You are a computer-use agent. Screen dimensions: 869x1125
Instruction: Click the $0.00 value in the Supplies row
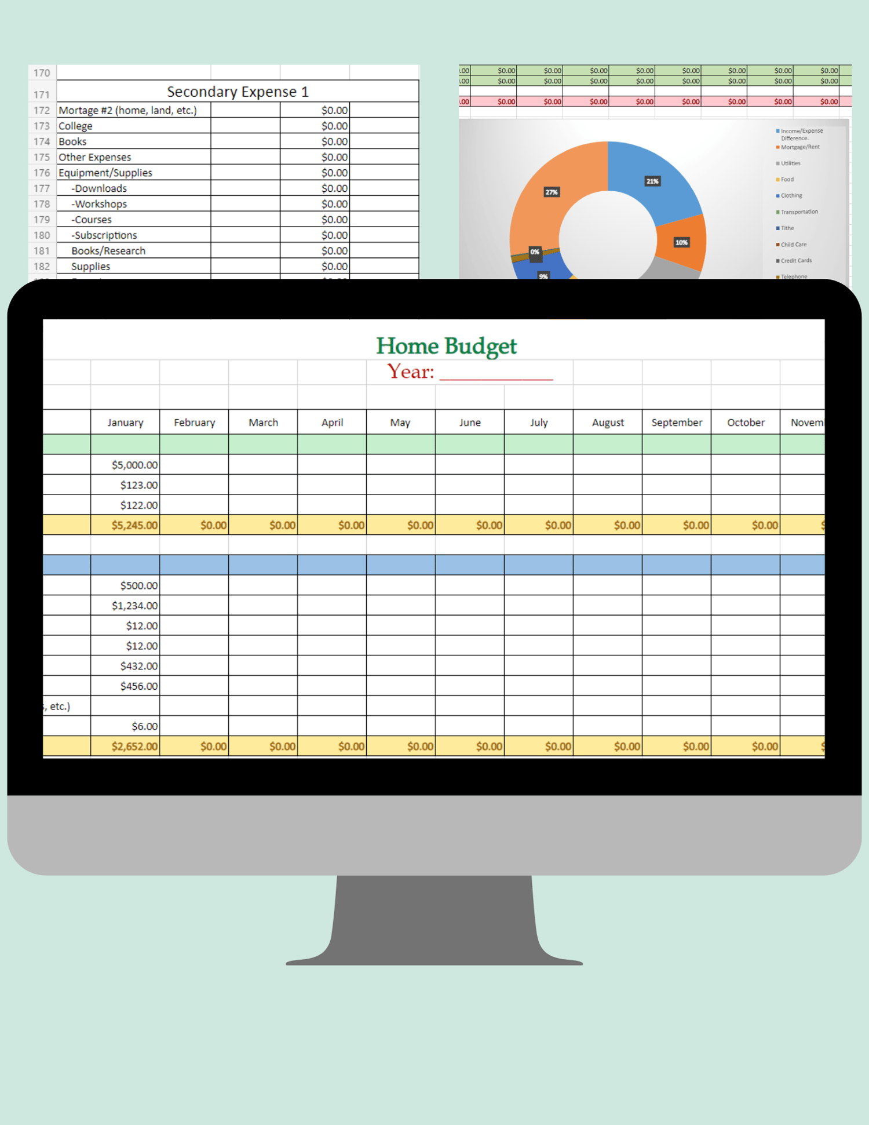pyautogui.click(x=315, y=267)
